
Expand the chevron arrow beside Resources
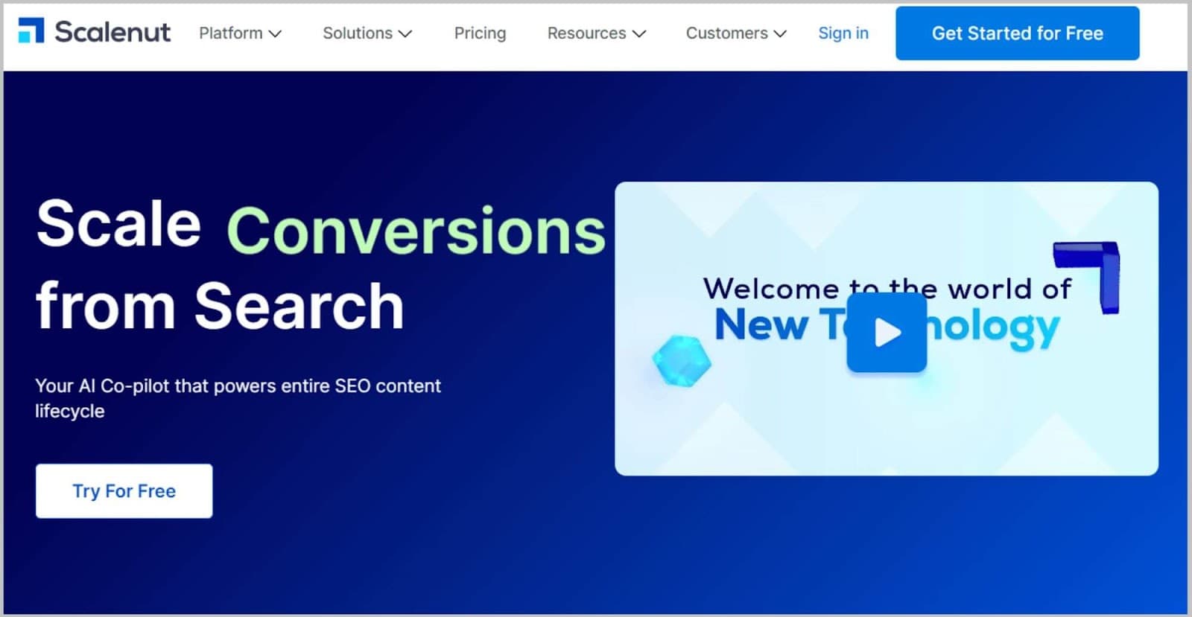[639, 34]
